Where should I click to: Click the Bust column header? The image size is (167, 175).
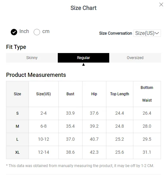[x=70, y=94]
